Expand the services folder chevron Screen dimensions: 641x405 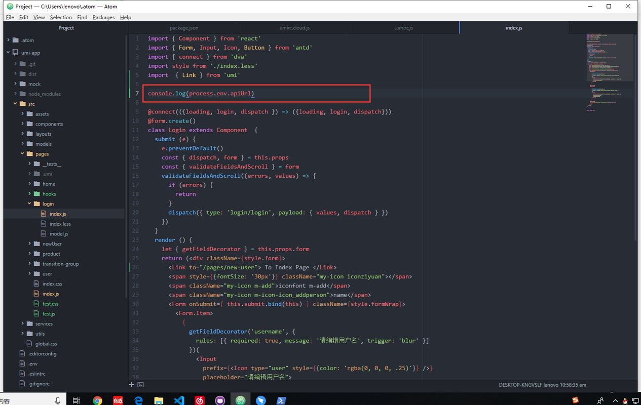tap(23, 323)
